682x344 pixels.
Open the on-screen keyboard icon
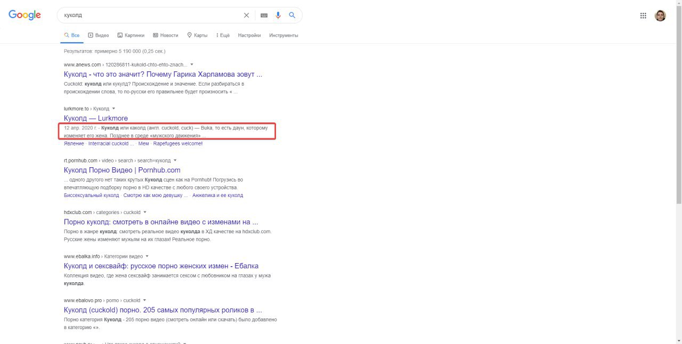click(264, 15)
